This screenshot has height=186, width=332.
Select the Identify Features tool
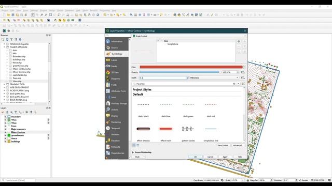(x=131, y=15)
